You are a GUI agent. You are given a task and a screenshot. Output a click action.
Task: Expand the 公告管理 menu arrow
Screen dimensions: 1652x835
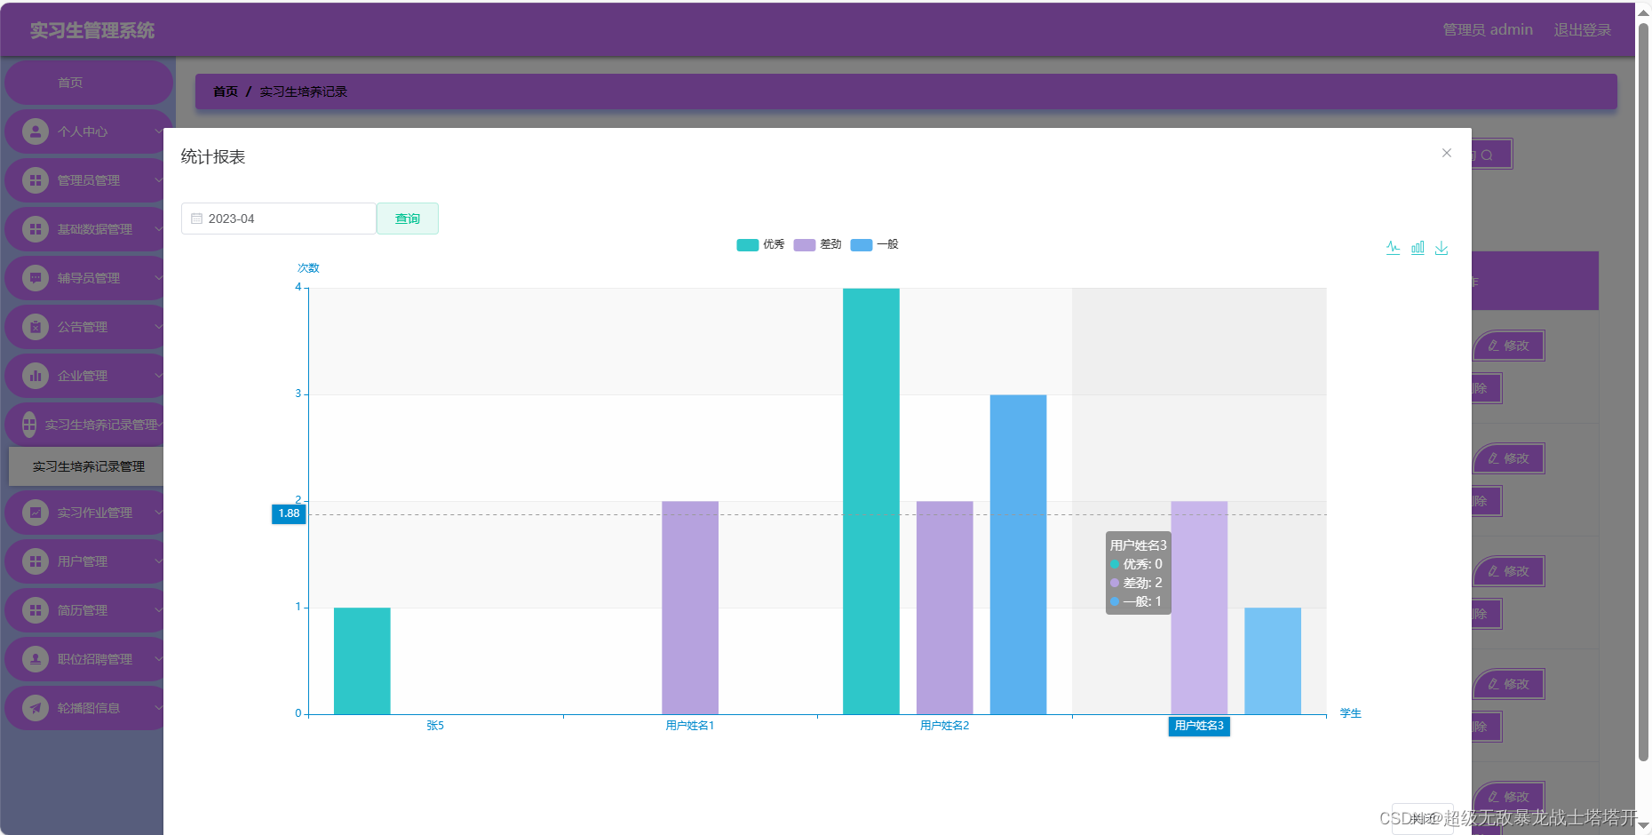[158, 327]
